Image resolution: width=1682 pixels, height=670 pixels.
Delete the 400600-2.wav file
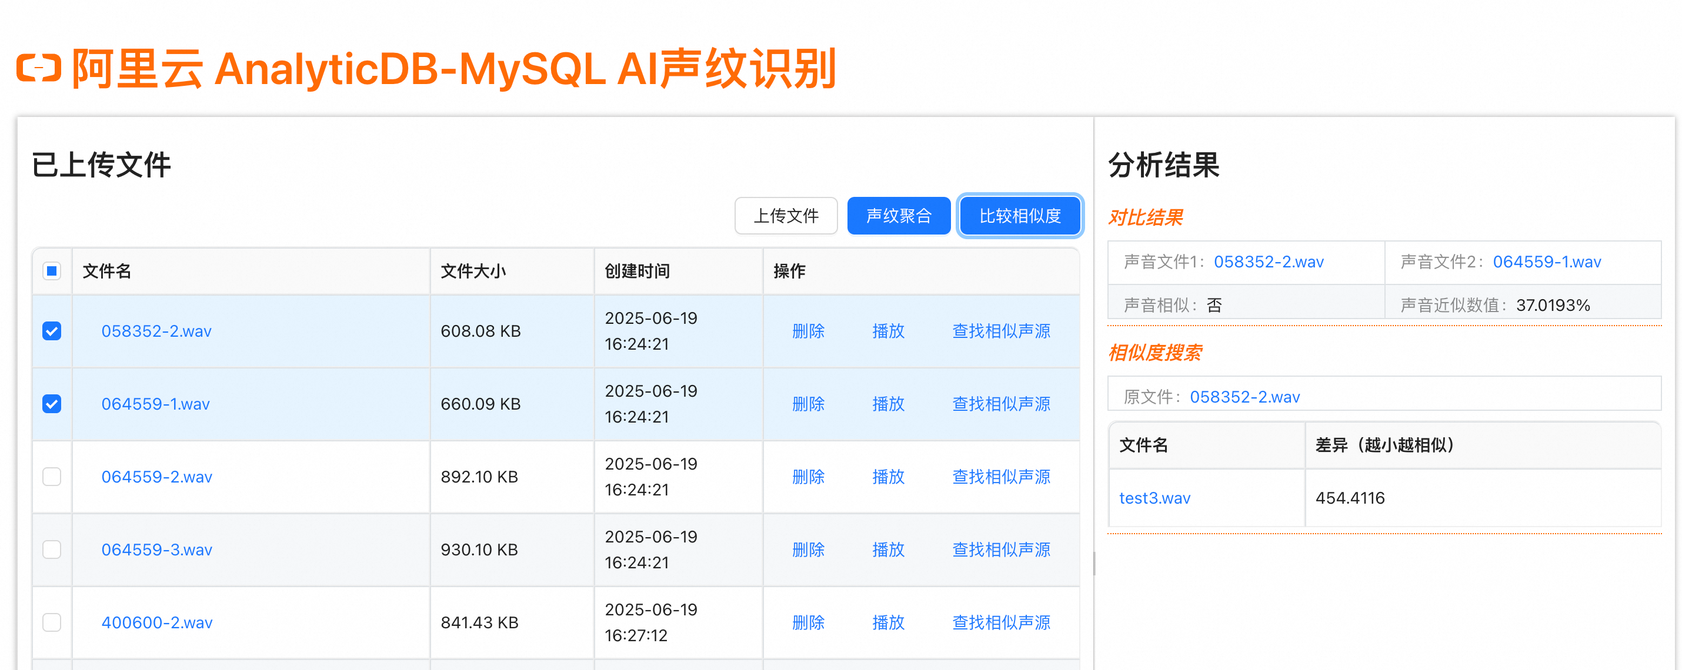click(807, 622)
